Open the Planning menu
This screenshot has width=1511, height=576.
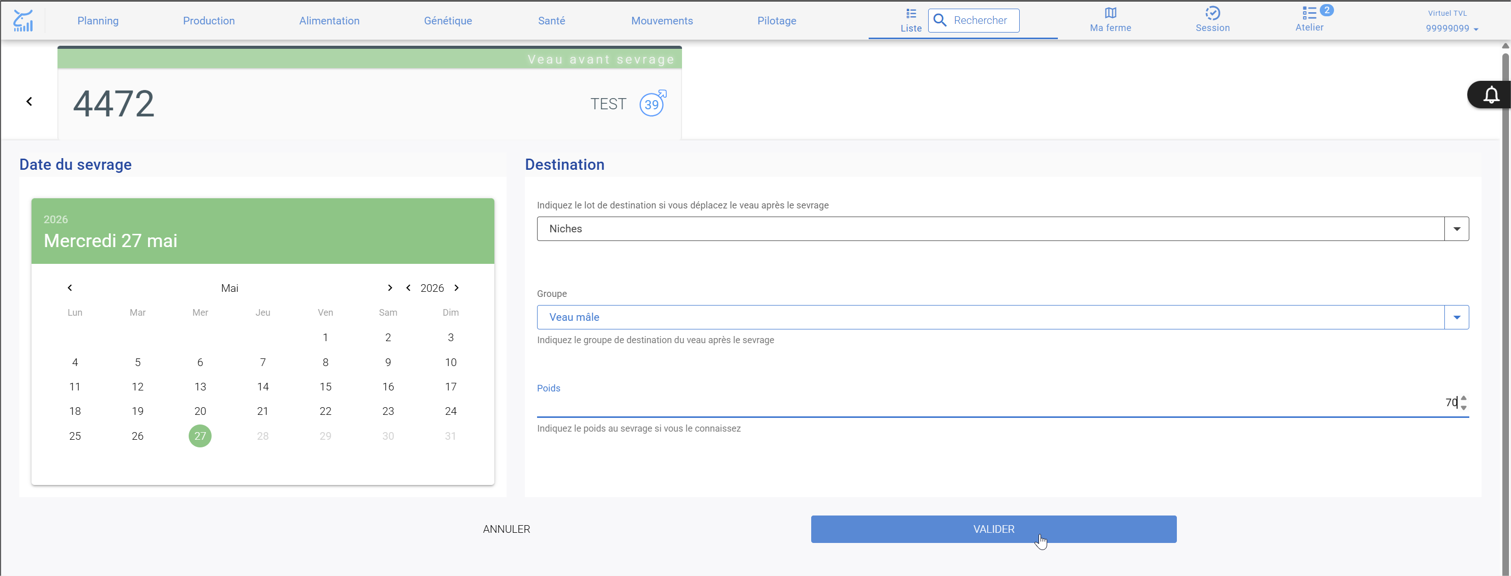tap(98, 20)
